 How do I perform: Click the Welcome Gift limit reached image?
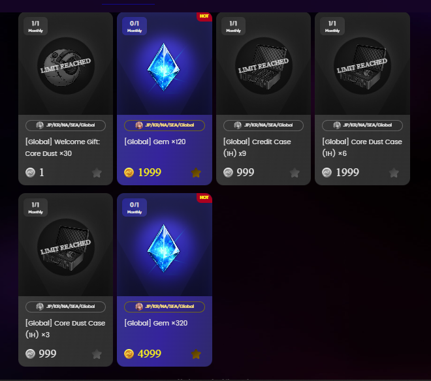pyautogui.click(x=66, y=66)
